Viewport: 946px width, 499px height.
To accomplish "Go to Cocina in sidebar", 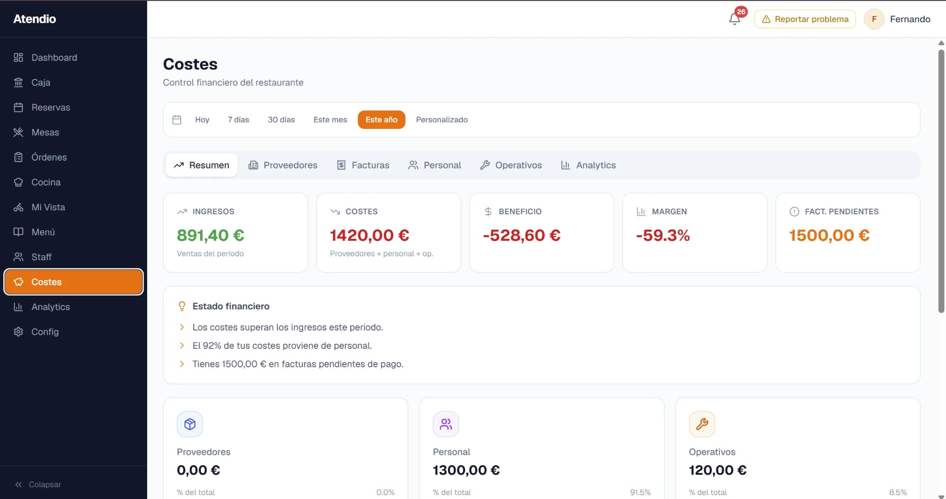I will (73, 182).
